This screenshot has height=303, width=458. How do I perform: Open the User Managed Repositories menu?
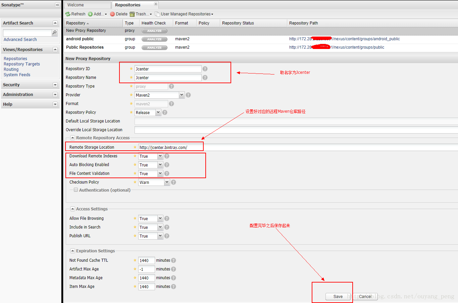pyautogui.click(x=184, y=14)
